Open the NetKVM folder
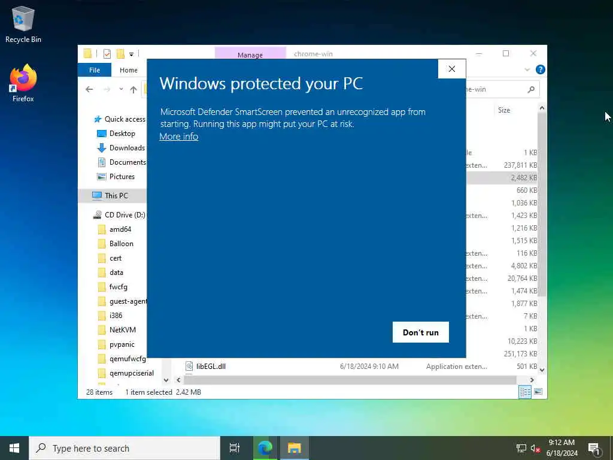Image resolution: width=613 pixels, height=460 pixels. click(117, 330)
